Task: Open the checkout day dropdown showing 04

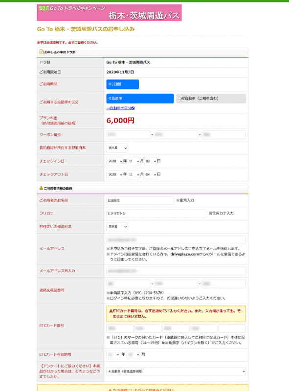Action: (151, 174)
